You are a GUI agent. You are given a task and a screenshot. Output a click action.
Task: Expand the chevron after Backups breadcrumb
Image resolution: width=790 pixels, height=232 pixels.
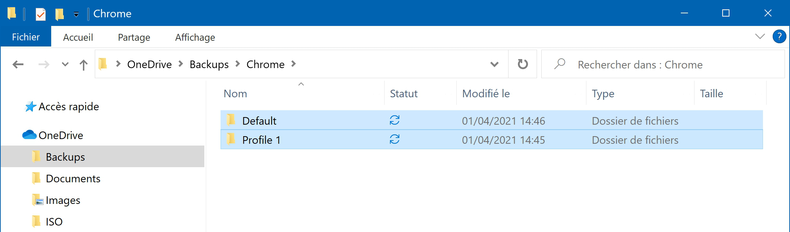[238, 64]
